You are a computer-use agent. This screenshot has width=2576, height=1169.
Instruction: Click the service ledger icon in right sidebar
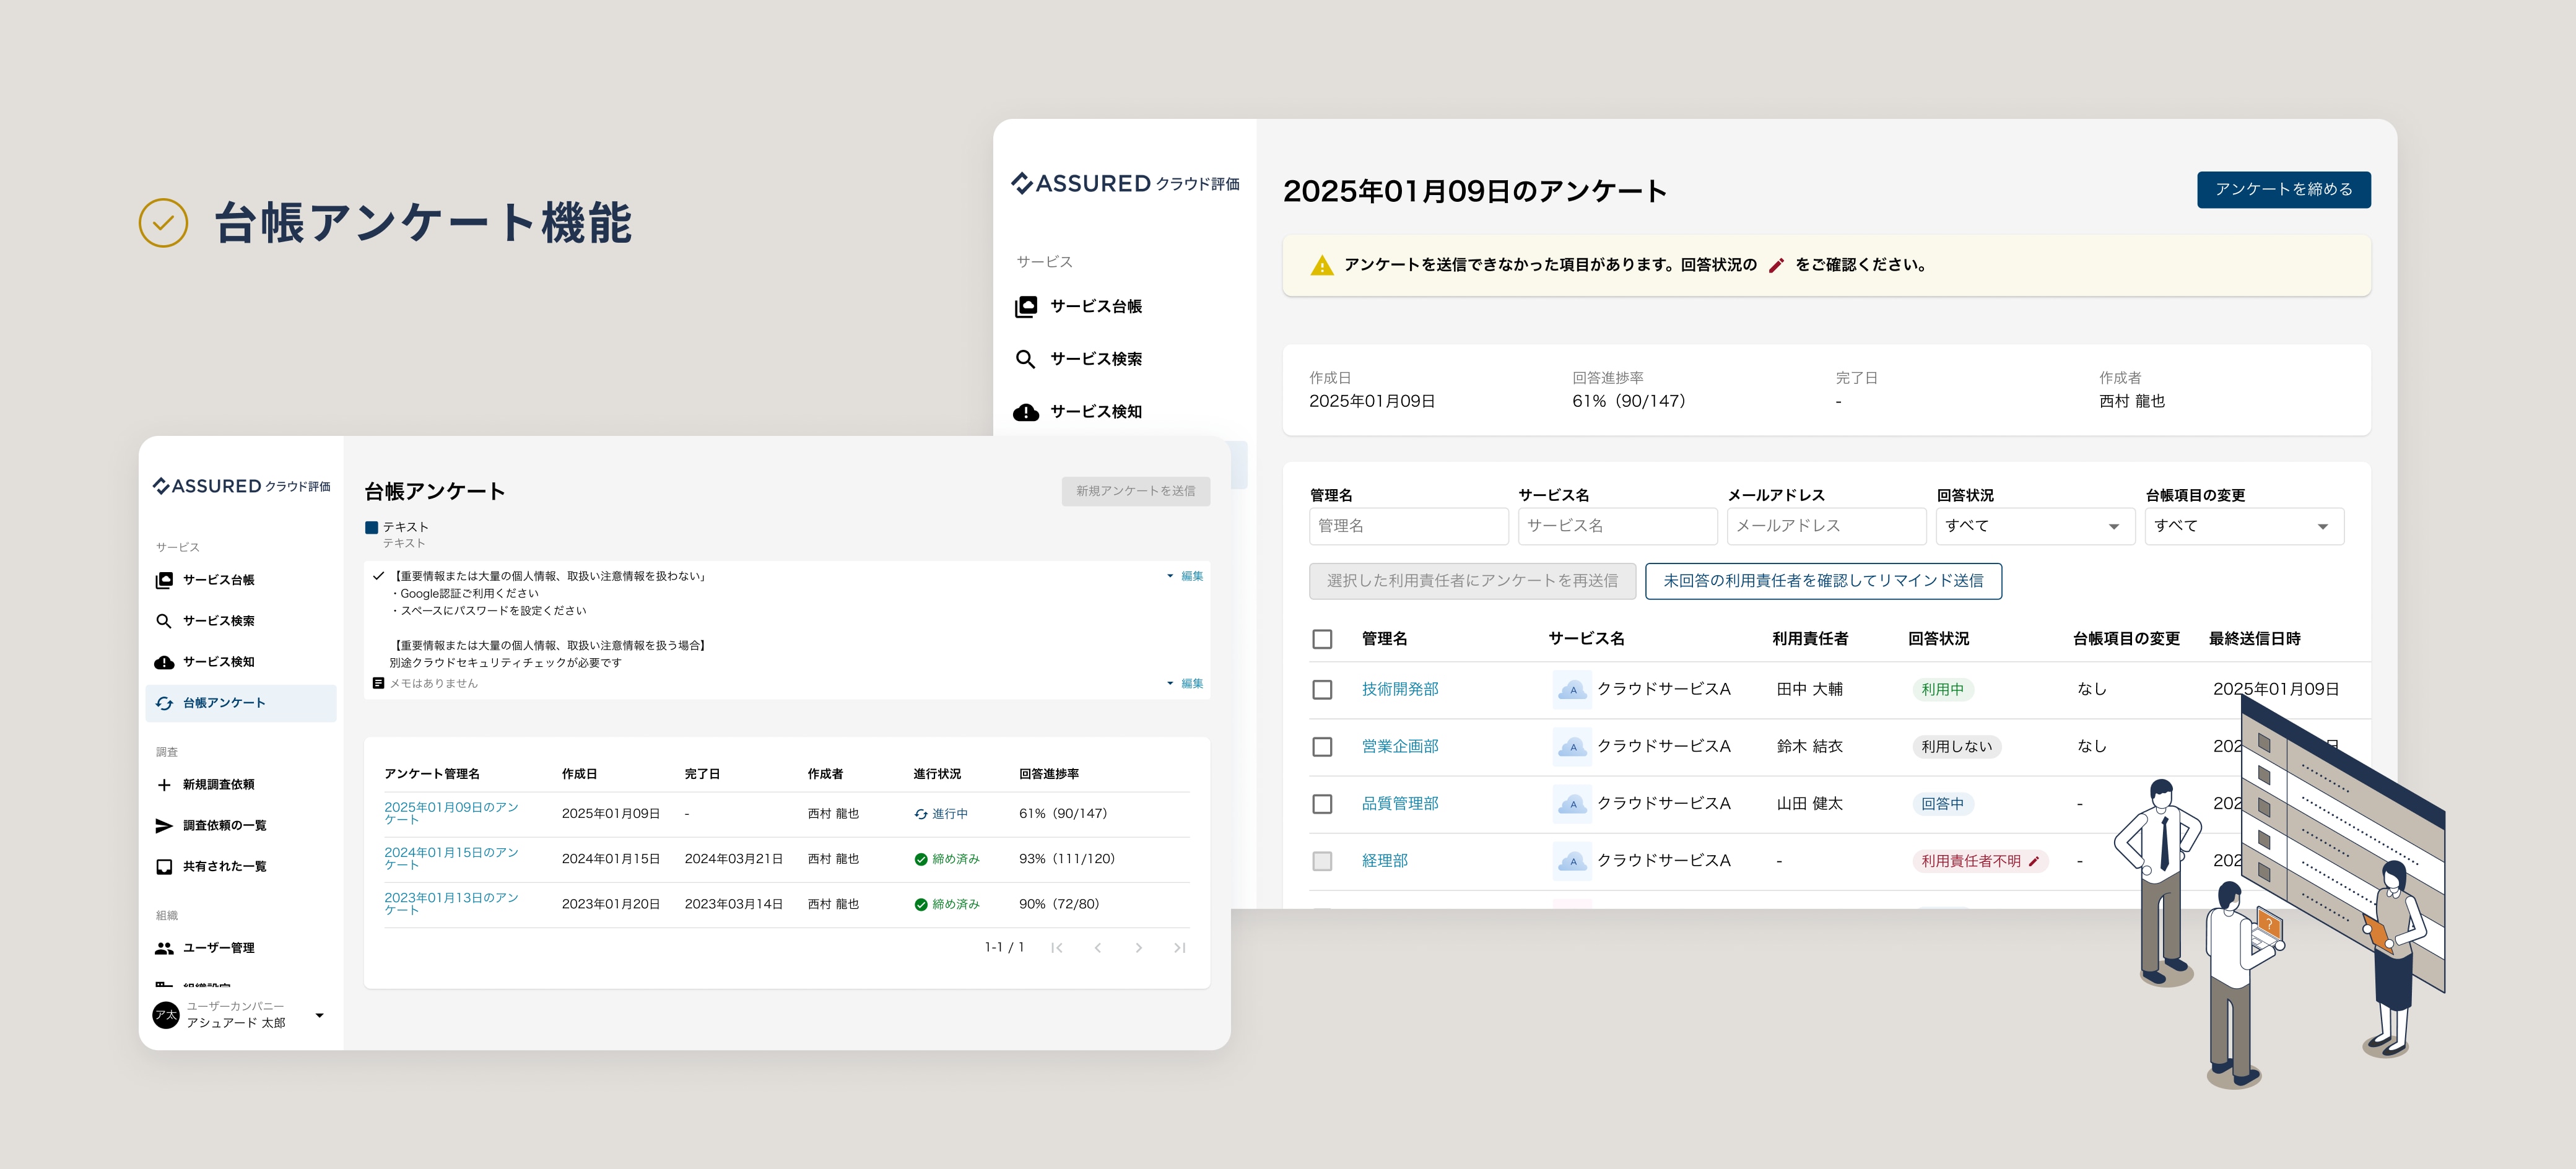click(x=1026, y=307)
